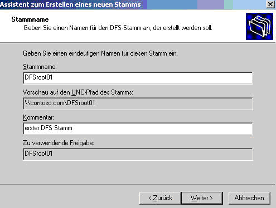Click the Zu verwendende Freigabe box

click(x=138, y=154)
